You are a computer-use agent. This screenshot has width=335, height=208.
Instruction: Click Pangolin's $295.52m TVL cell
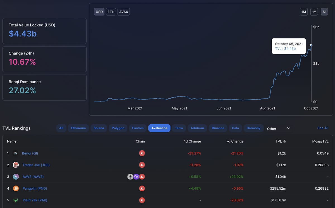(x=278, y=189)
